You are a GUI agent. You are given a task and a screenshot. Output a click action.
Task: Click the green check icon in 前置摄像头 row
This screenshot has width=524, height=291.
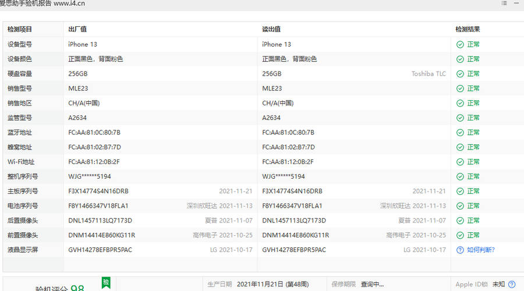pyautogui.click(x=460, y=235)
